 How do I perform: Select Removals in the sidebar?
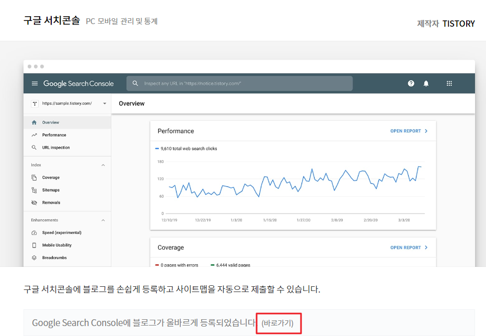point(67,203)
